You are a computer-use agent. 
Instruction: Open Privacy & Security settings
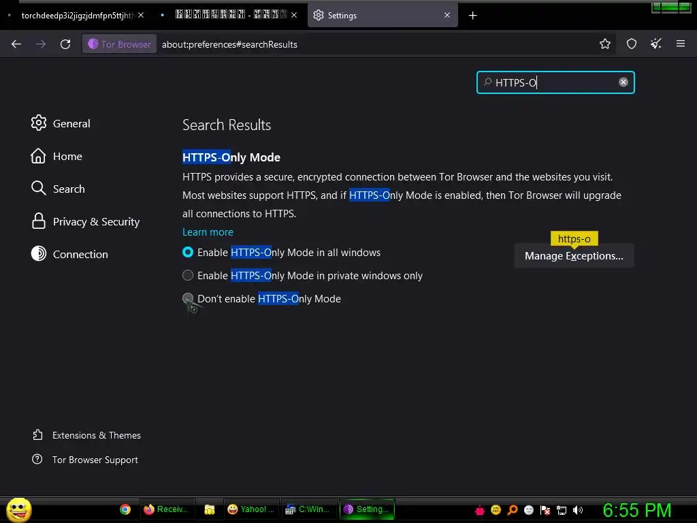tap(85, 221)
